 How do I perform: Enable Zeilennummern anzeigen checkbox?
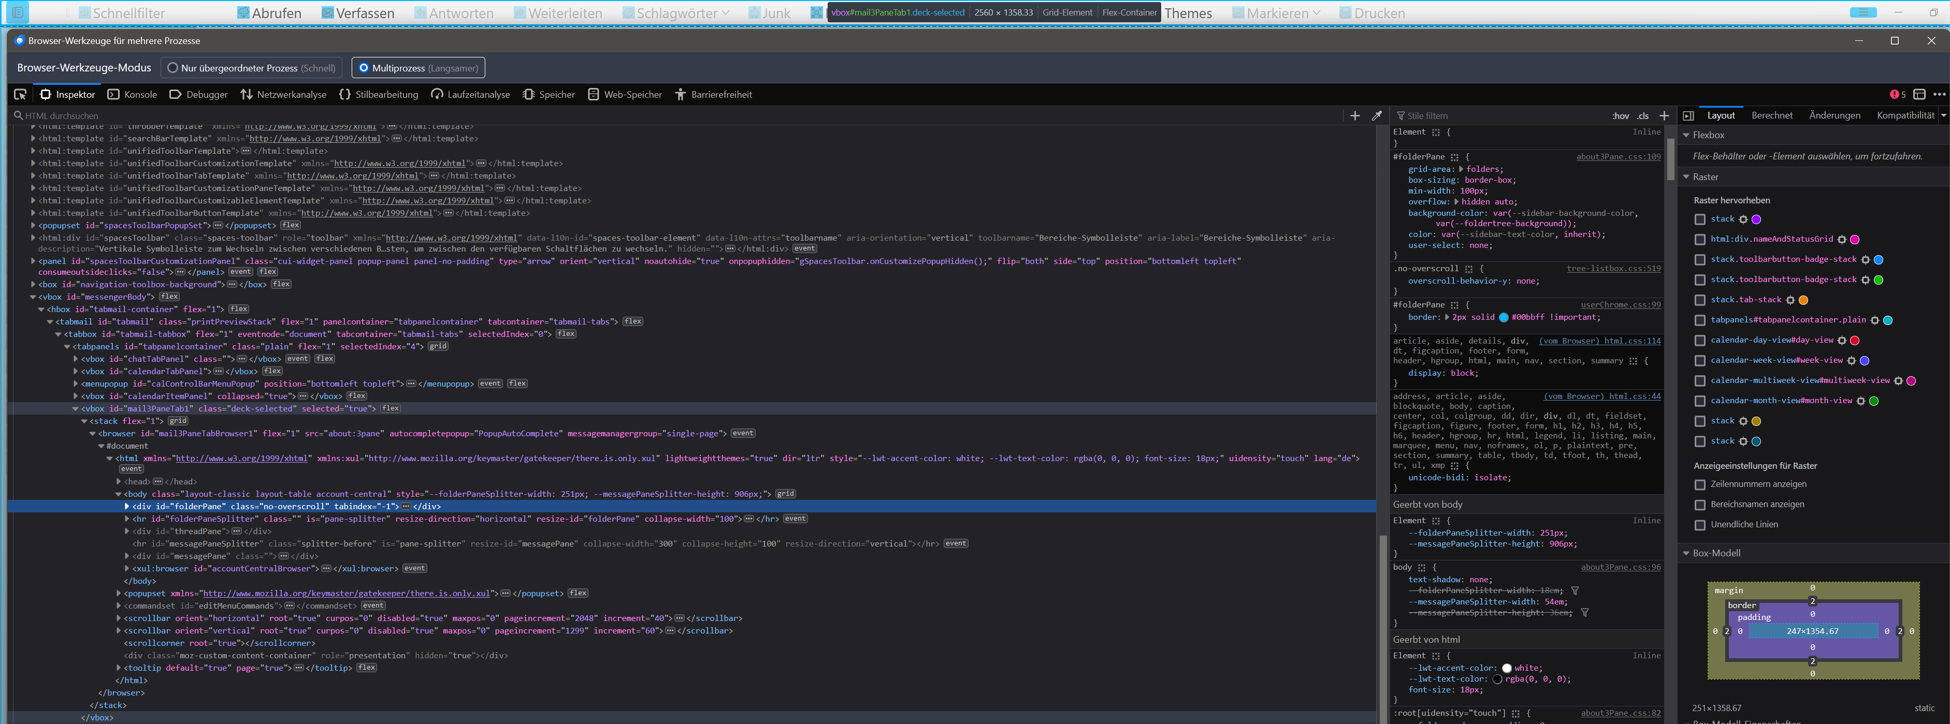(1700, 484)
